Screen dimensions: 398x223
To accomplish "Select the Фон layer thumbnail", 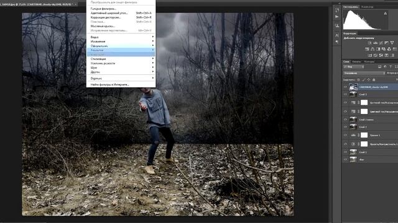I will tap(353, 160).
